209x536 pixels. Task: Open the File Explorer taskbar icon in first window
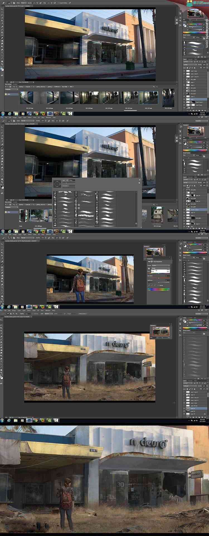point(16,114)
